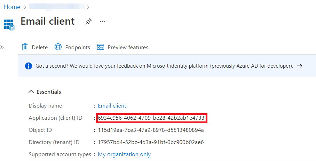Click the info icon in the feedback banner
The width and height of the screenshot is (316, 161).
coord(29,66)
